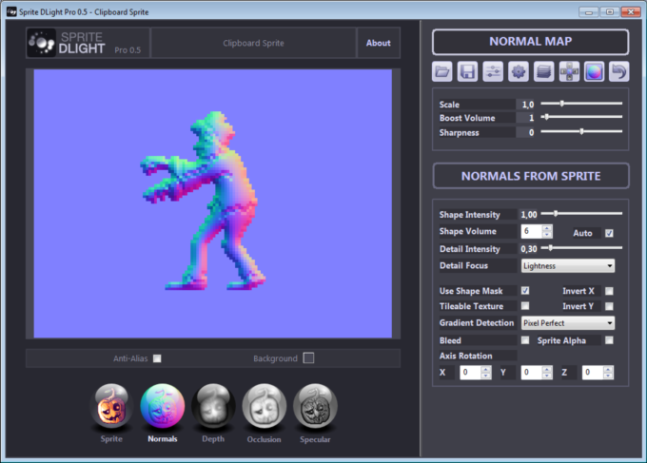Uncheck the Auto shape volume checkbox
The height and width of the screenshot is (463, 647).
pos(609,233)
